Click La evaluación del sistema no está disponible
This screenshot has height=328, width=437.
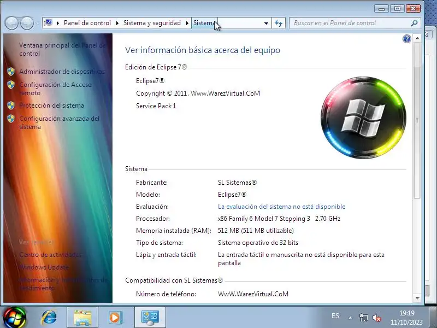click(x=281, y=207)
